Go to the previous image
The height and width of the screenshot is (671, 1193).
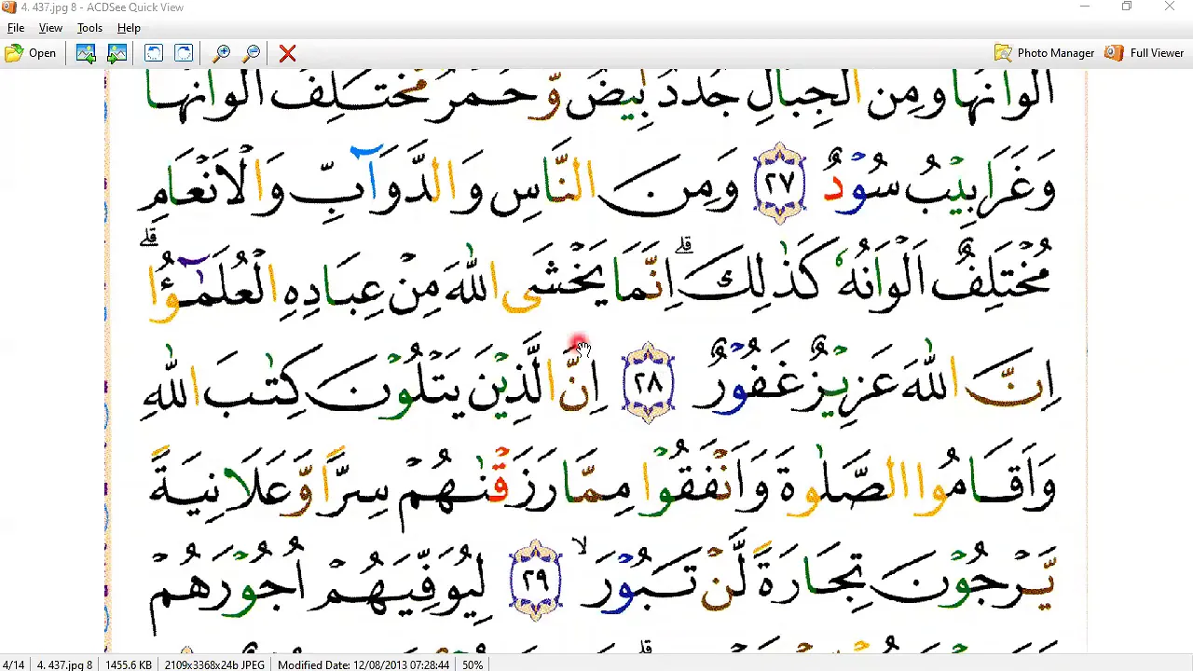86,53
